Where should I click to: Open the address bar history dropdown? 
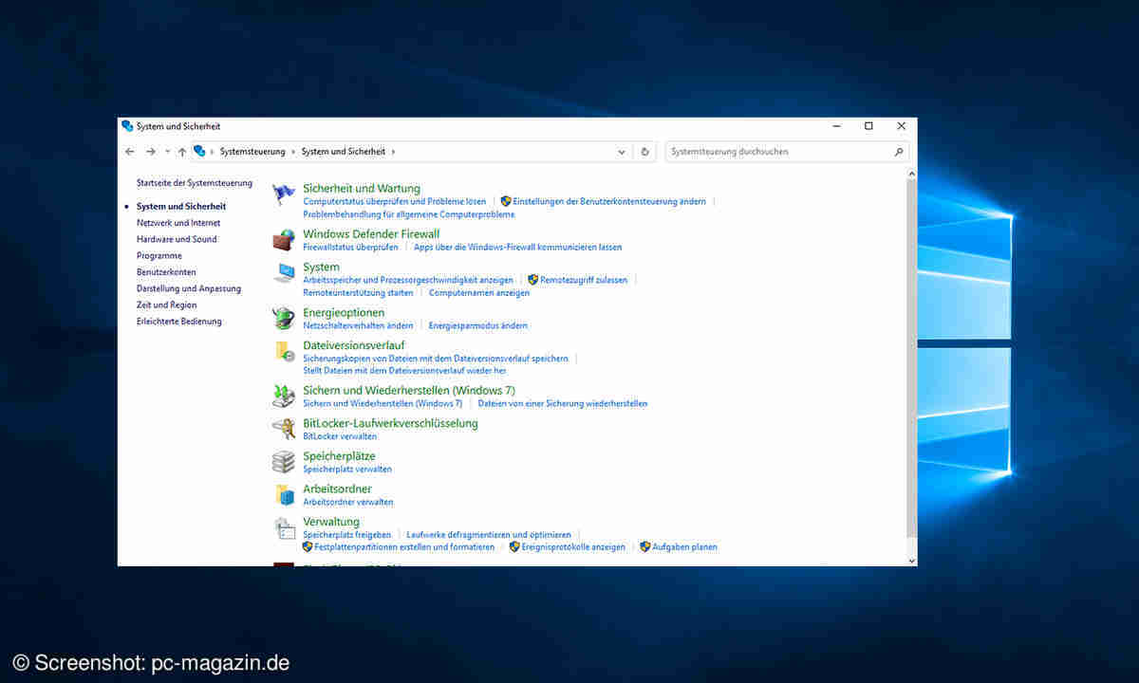[622, 152]
